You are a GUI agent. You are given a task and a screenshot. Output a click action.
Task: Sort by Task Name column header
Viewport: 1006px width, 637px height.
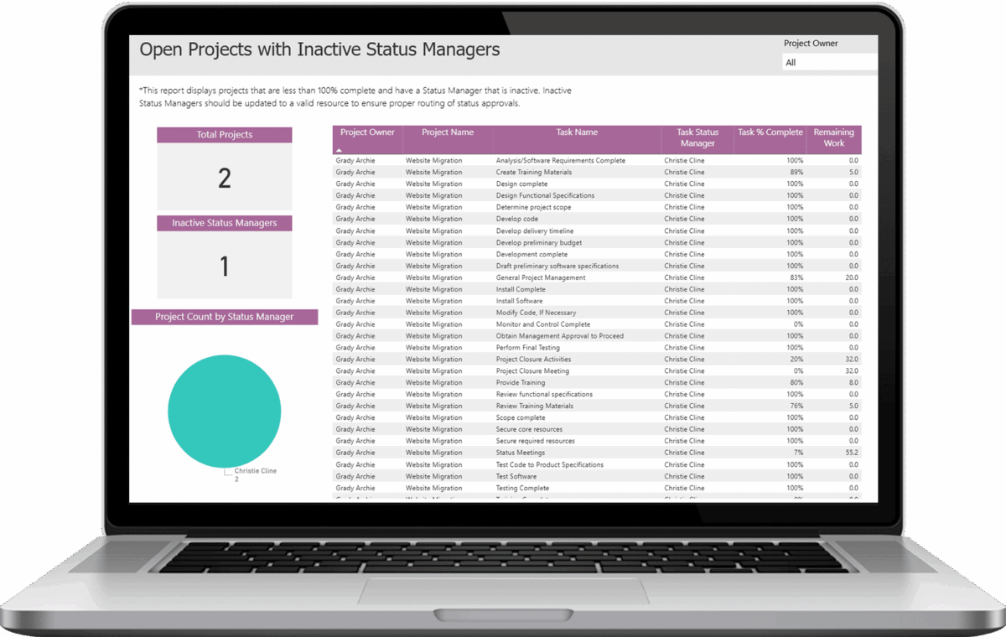[x=577, y=132]
